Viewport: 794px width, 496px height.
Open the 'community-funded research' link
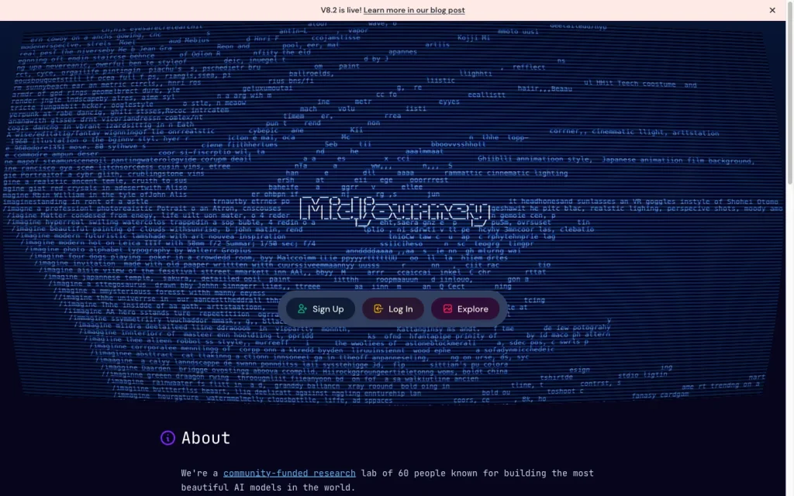click(x=289, y=474)
